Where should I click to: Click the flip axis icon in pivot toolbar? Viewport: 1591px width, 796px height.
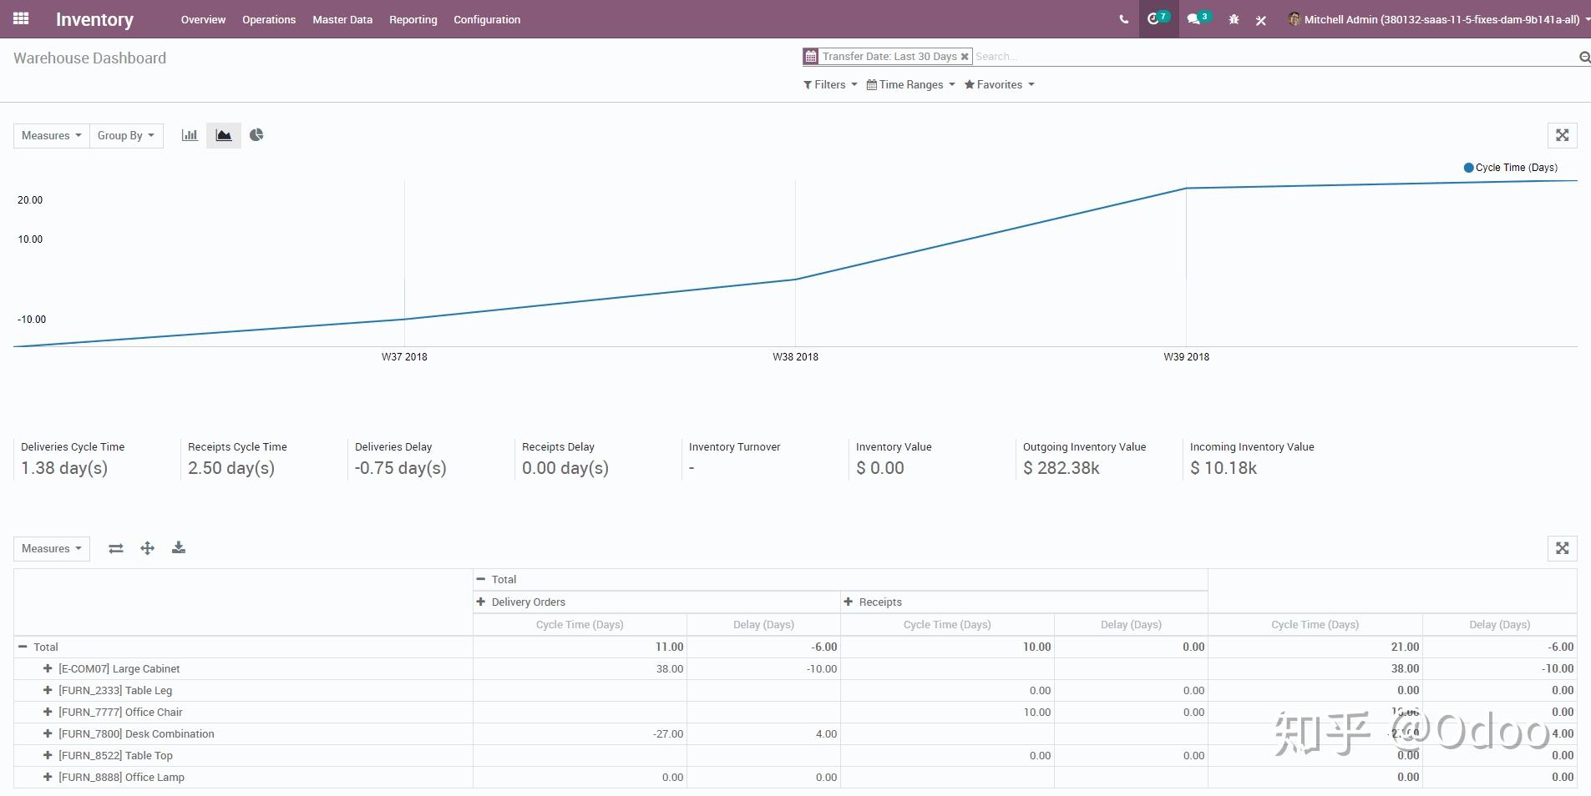(115, 548)
